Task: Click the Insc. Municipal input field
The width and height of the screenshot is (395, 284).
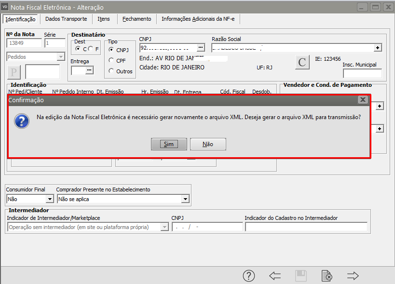Action: [x=362, y=73]
